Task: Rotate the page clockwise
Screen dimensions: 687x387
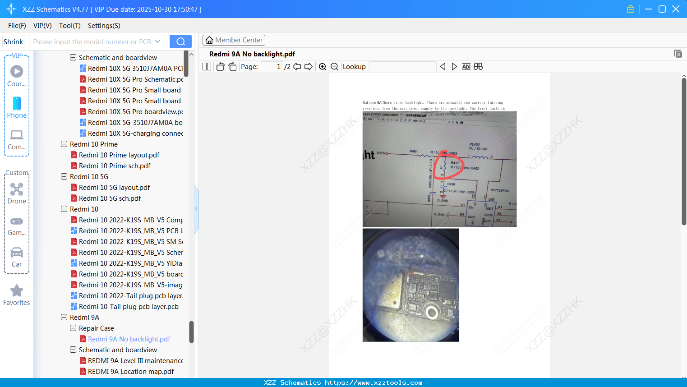Action: [x=232, y=67]
